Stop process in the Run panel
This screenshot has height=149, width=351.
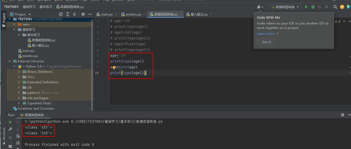pos(10,137)
